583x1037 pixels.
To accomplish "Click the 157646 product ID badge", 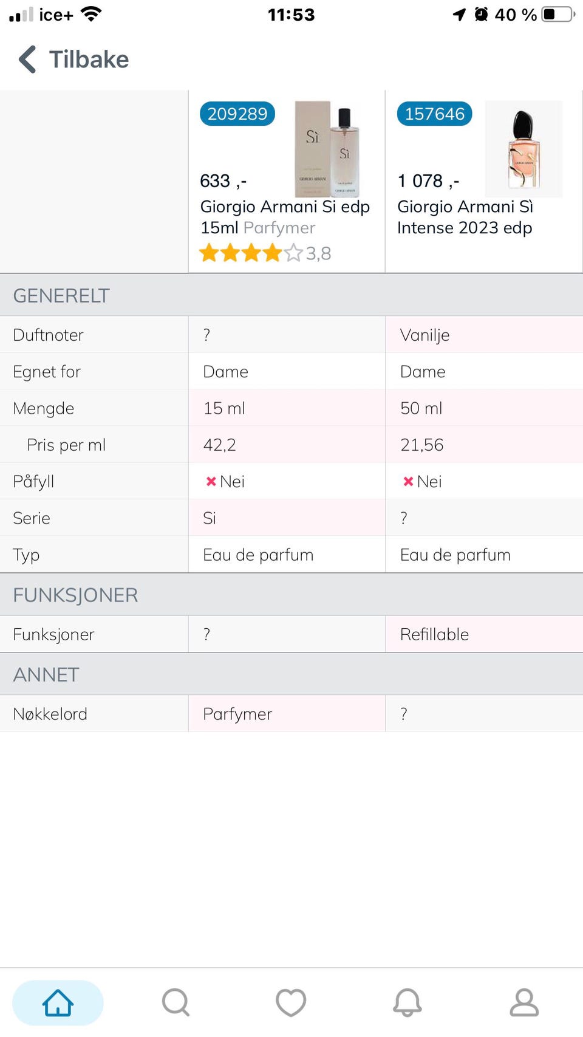I will (434, 113).
